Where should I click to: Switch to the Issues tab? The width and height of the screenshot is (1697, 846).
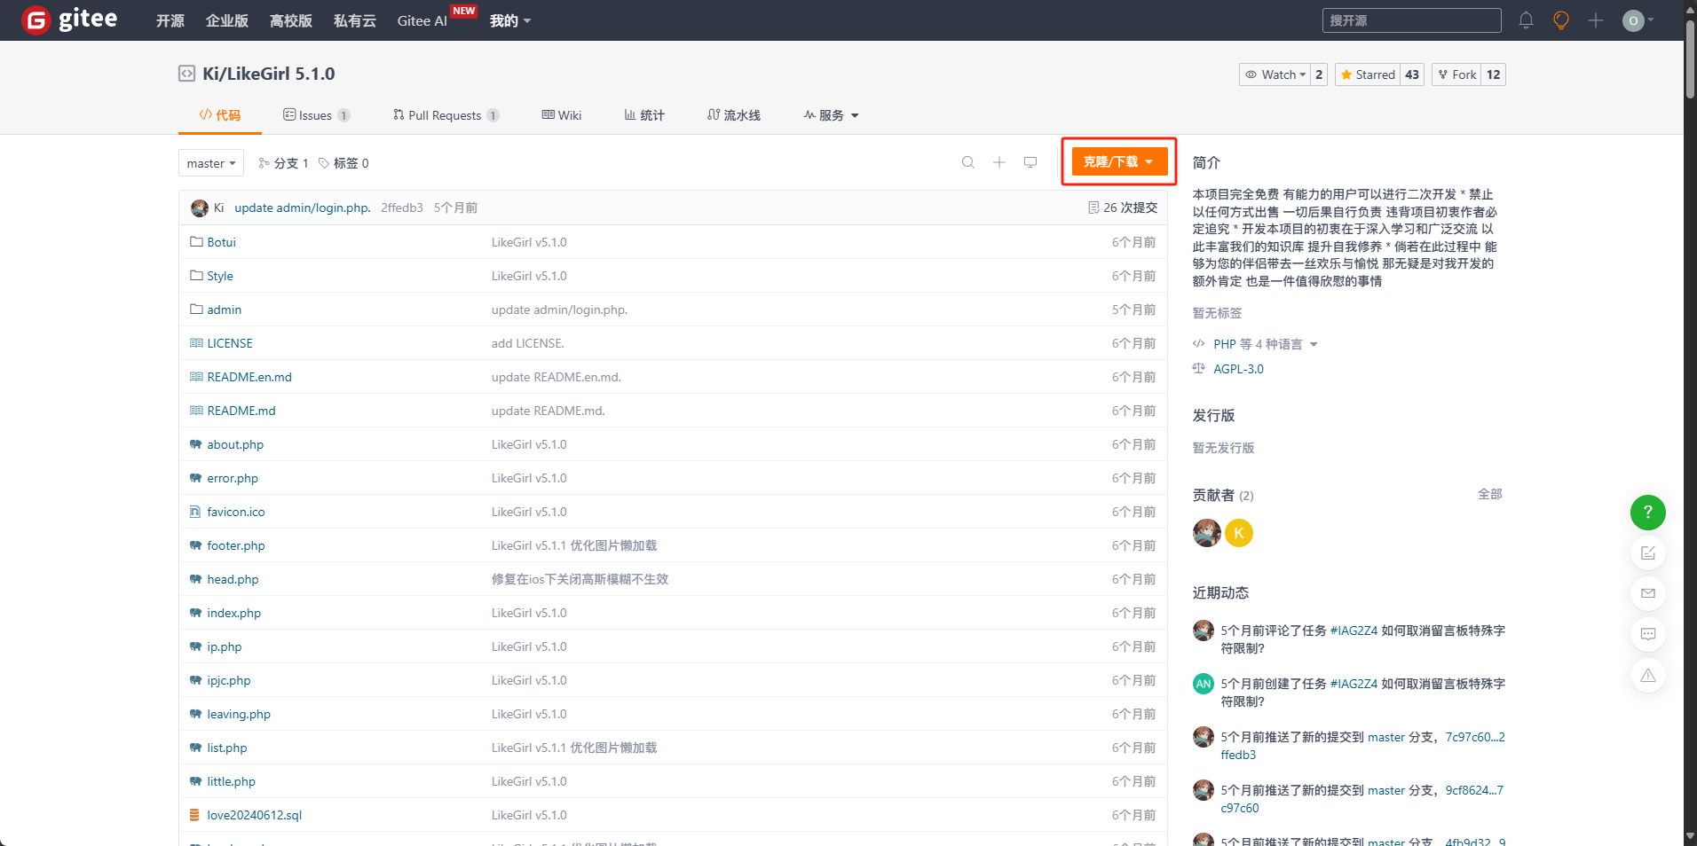[317, 115]
